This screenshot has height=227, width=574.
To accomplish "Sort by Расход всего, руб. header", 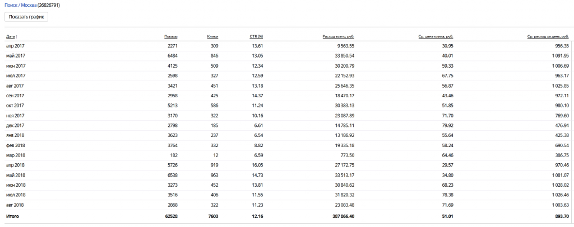I will coord(338,36).
